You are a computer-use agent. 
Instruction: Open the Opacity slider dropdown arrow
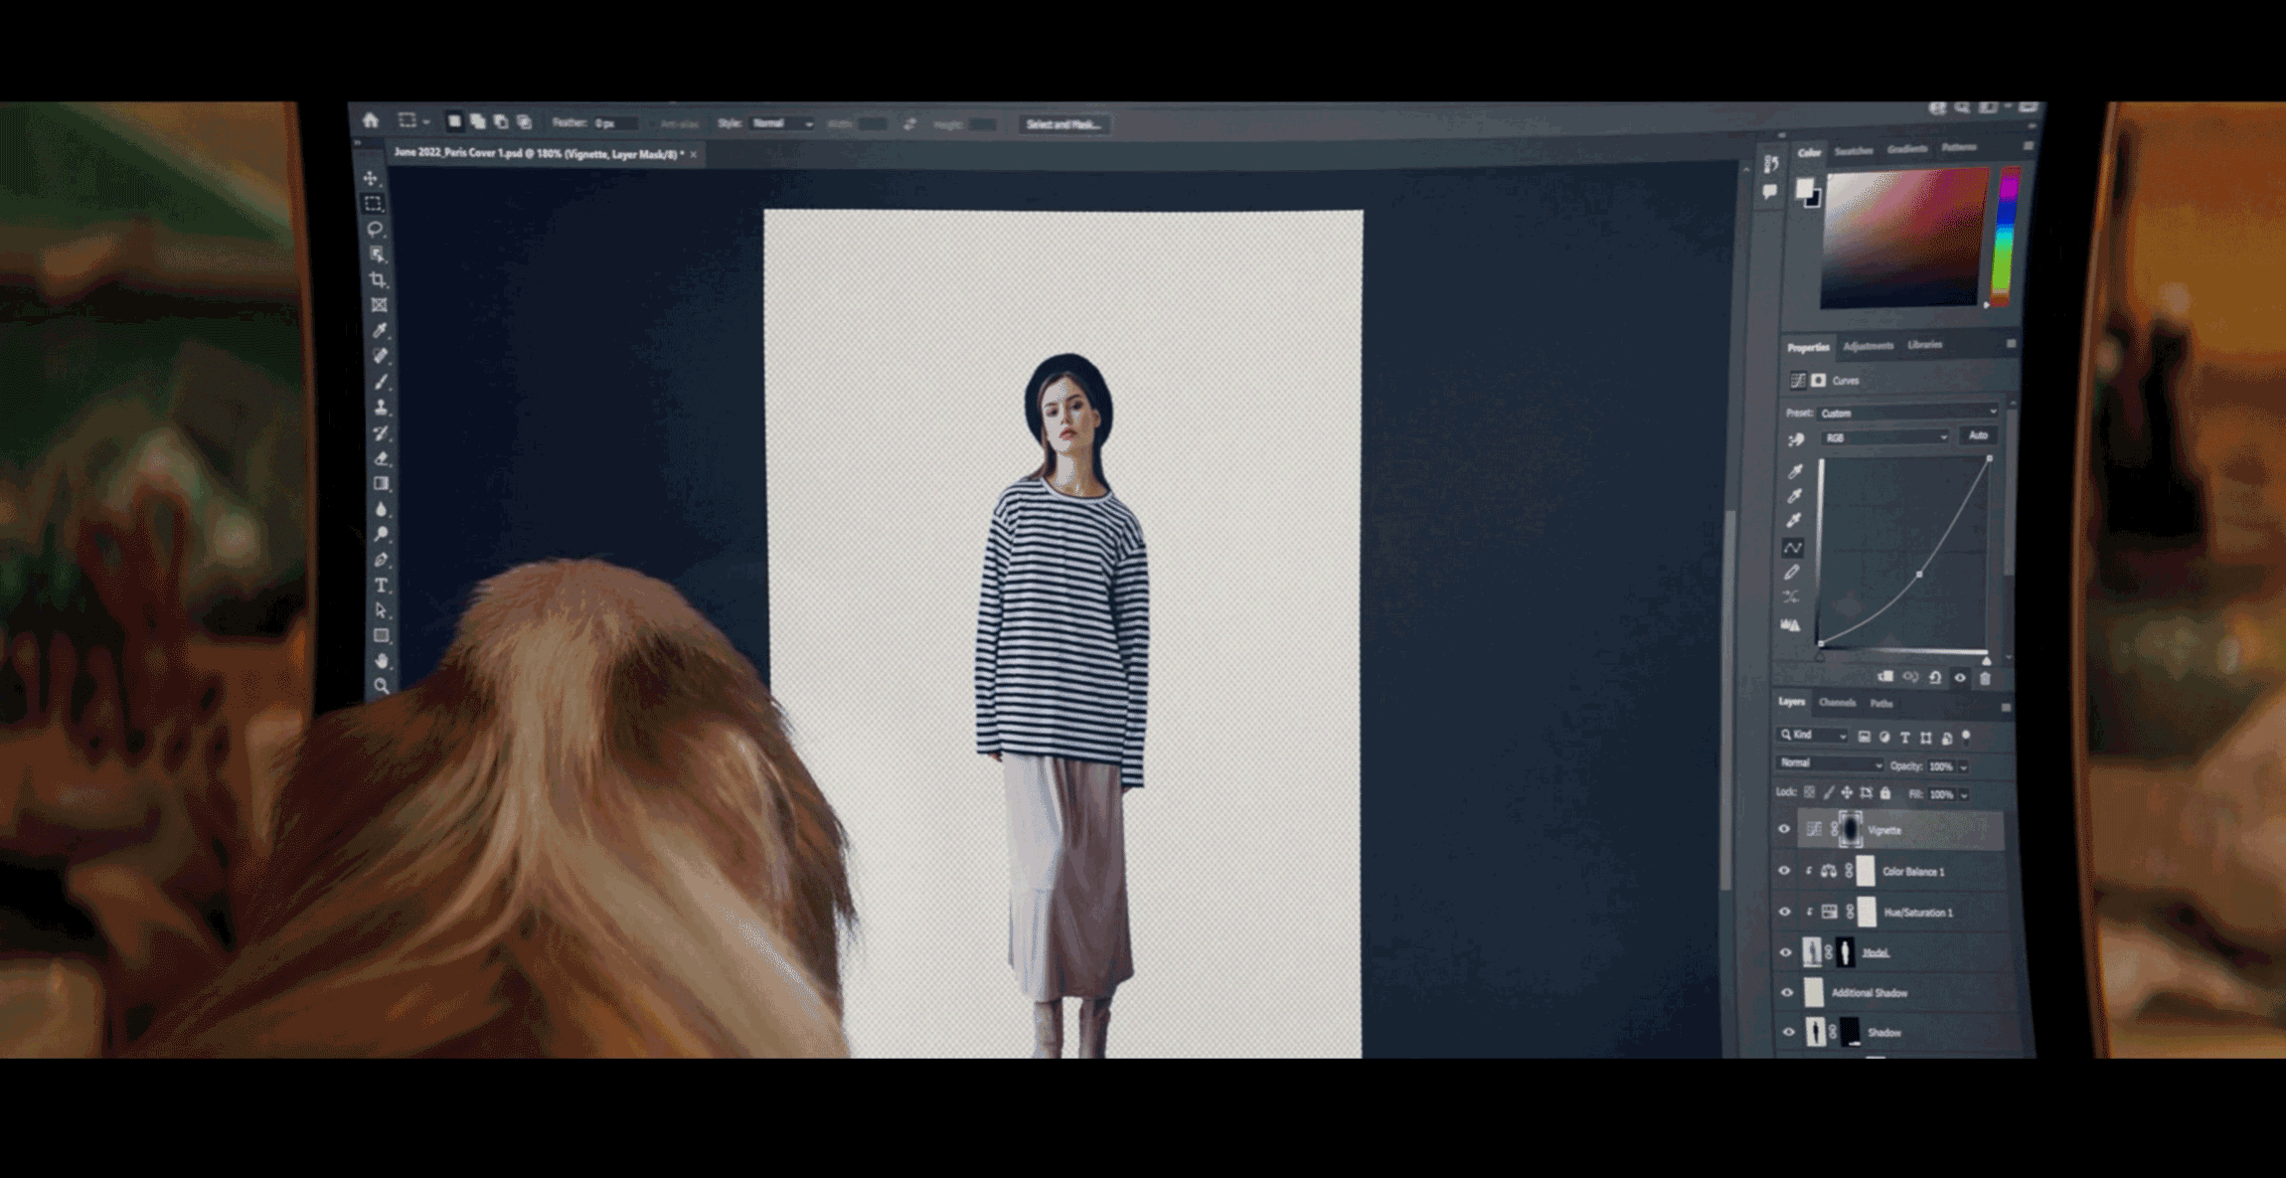coord(1963,767)
